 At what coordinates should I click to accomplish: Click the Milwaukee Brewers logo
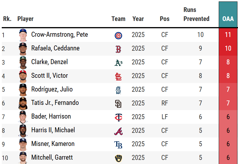(x=118, y=158)
